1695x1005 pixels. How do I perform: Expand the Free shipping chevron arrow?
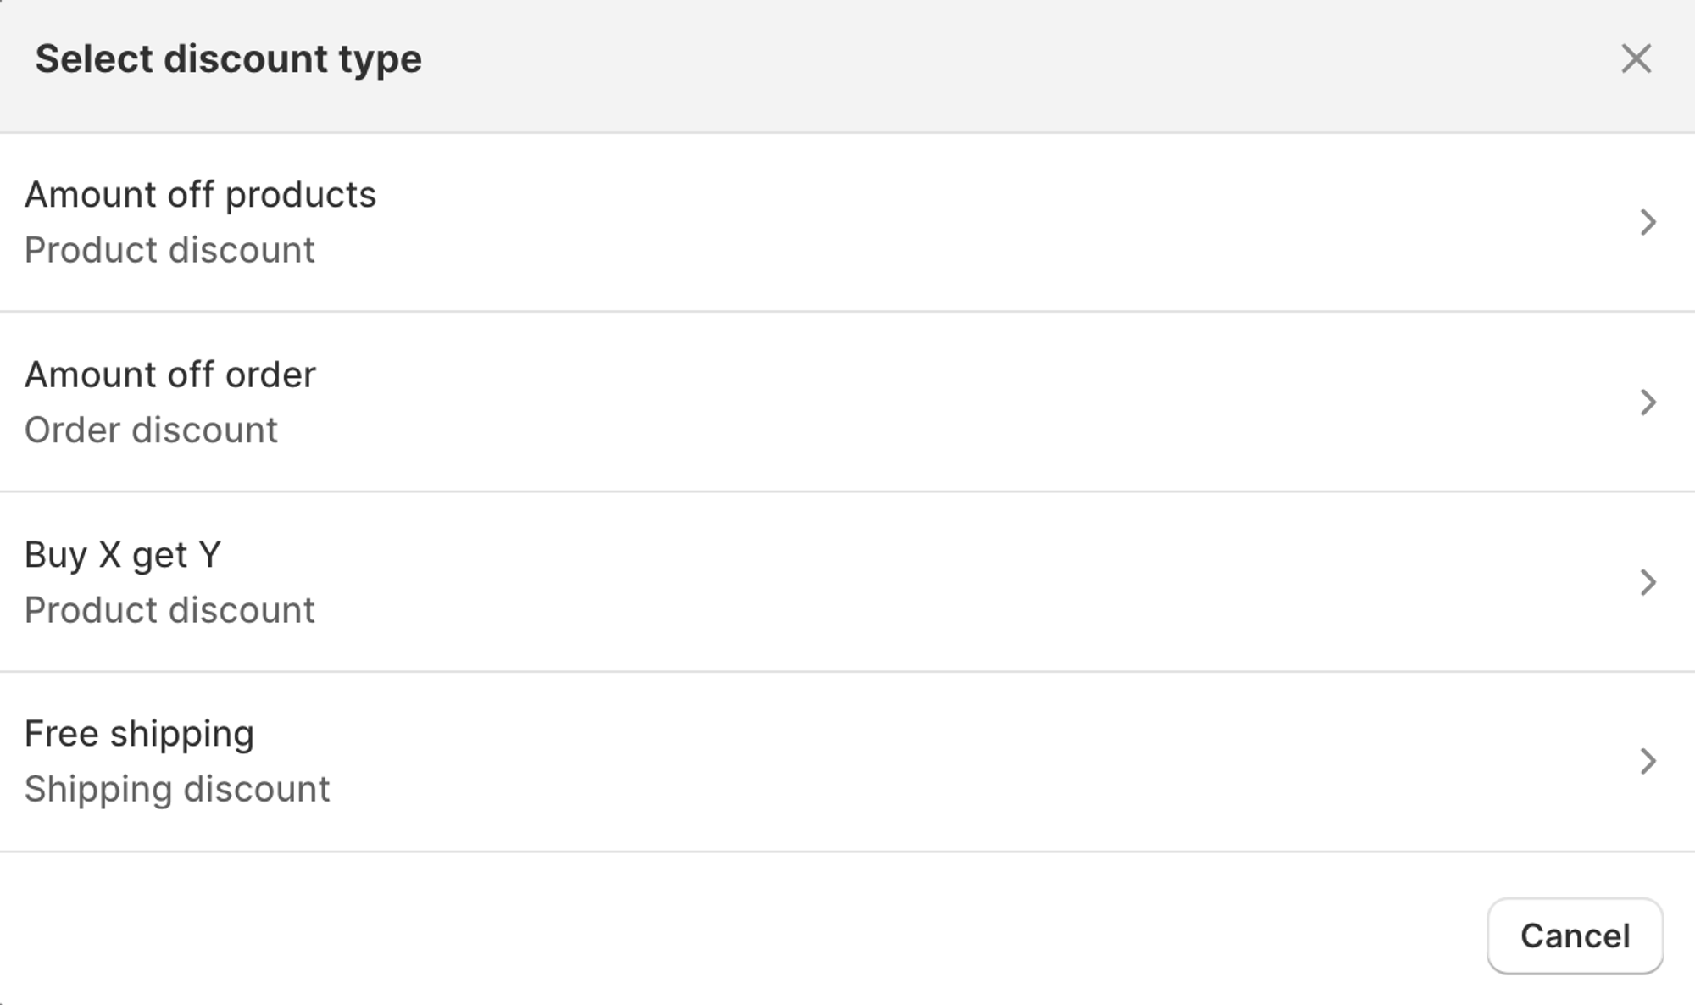tap(1648, 761)
